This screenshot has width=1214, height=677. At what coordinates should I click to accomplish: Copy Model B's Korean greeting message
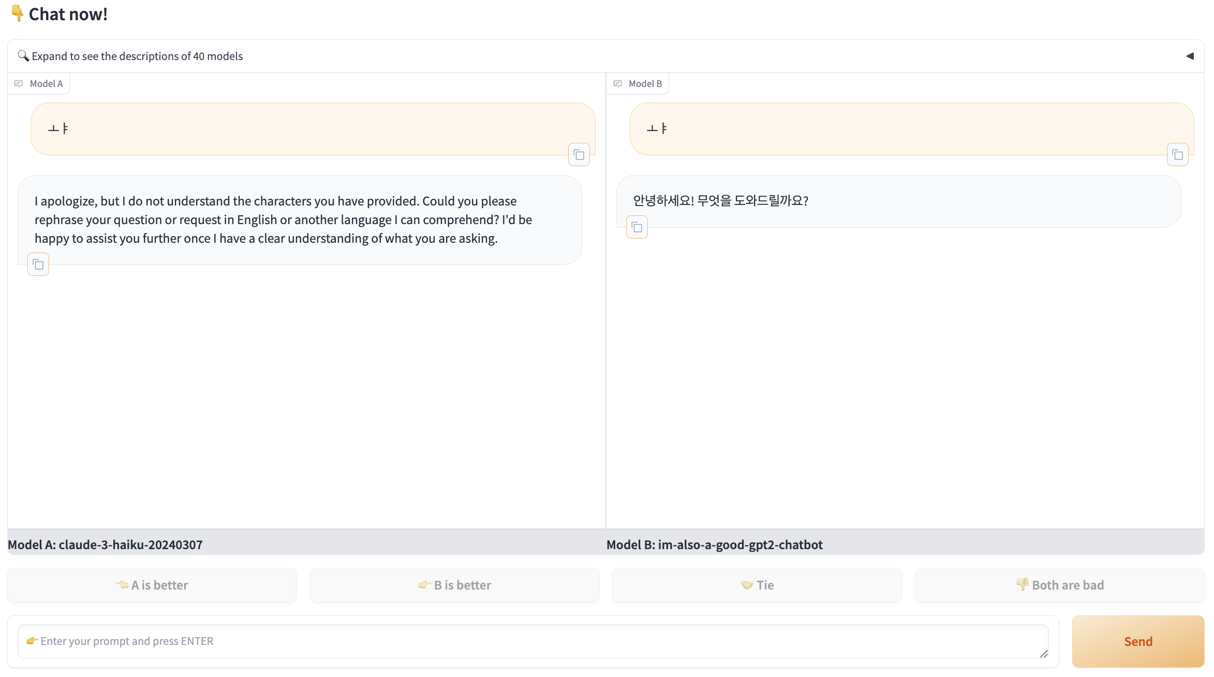(x=636, y=227)
